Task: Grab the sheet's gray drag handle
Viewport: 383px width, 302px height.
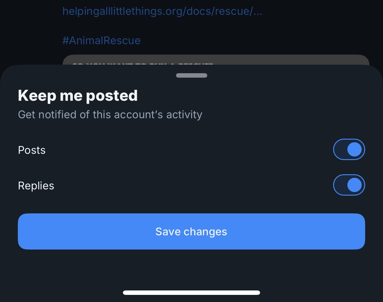Action: (191, 75)
